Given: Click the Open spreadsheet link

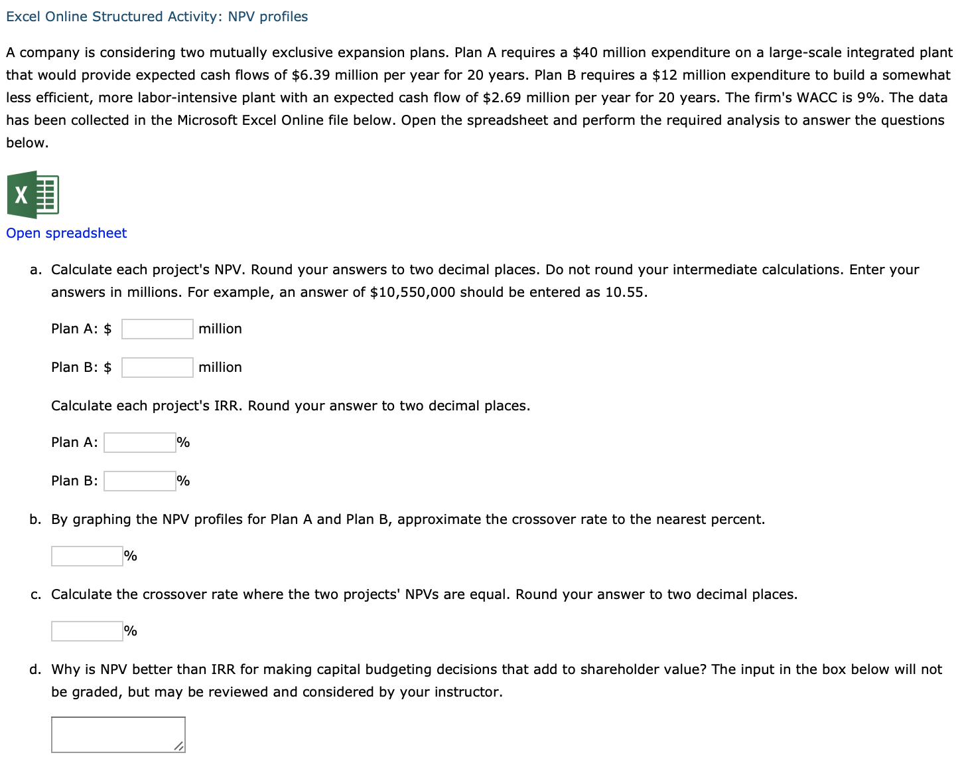Looking at the screenshot, I should coord(66,233).
